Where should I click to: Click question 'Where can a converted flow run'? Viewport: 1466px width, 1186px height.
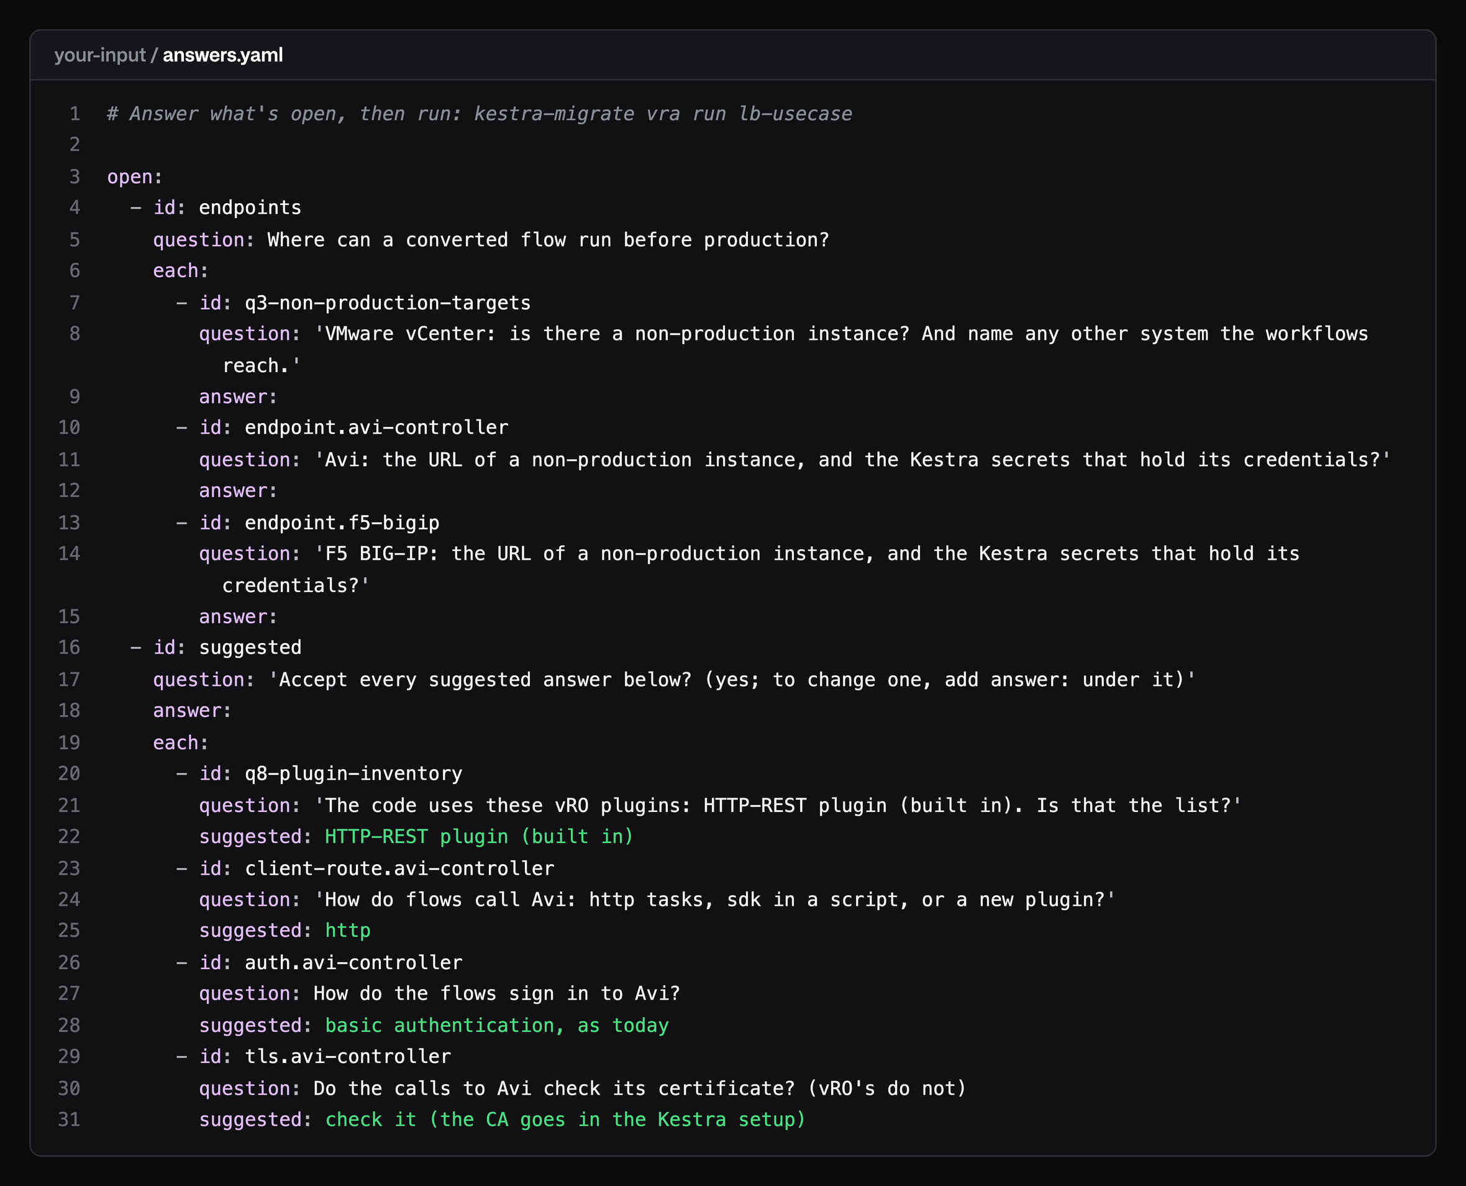click(548, 240)
